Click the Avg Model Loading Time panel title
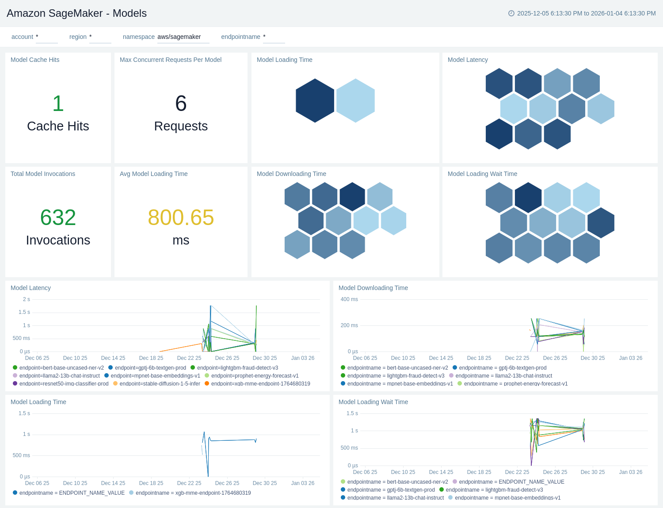The height and width of the screenshot is (508, 663). 153,174
